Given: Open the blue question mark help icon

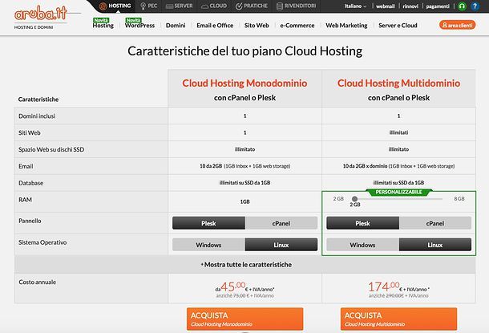Looking at the screenshot, I should click(x=475, y=6).
